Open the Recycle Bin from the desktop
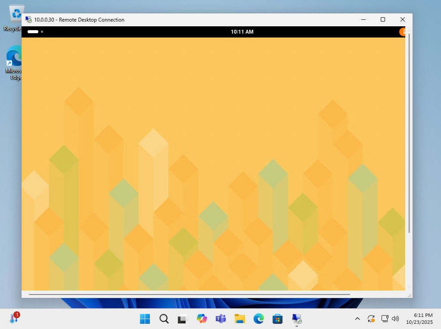 click(16, 13)
